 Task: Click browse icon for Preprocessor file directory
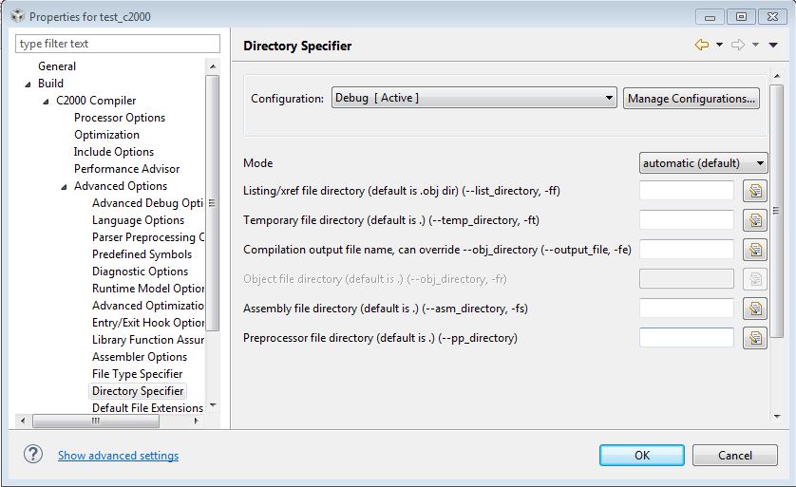click(755, 338)
